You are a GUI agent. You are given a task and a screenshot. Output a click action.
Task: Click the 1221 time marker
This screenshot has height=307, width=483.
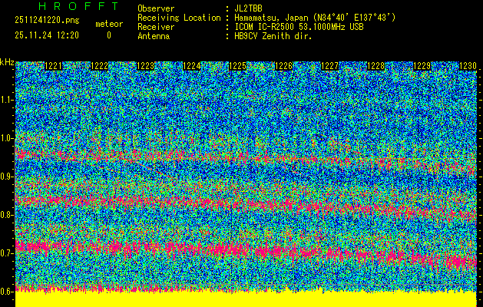tap(54, 66)
